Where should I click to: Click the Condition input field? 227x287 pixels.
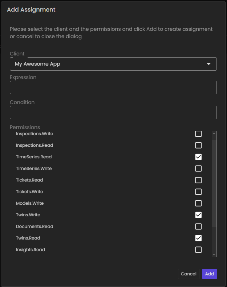pos(113,113)
